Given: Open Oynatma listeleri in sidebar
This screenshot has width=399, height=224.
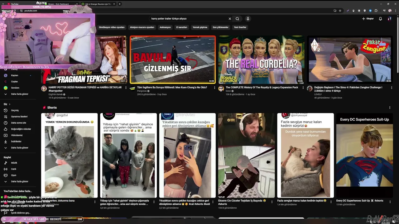Looking at the screenshot, I should [20, 117].
